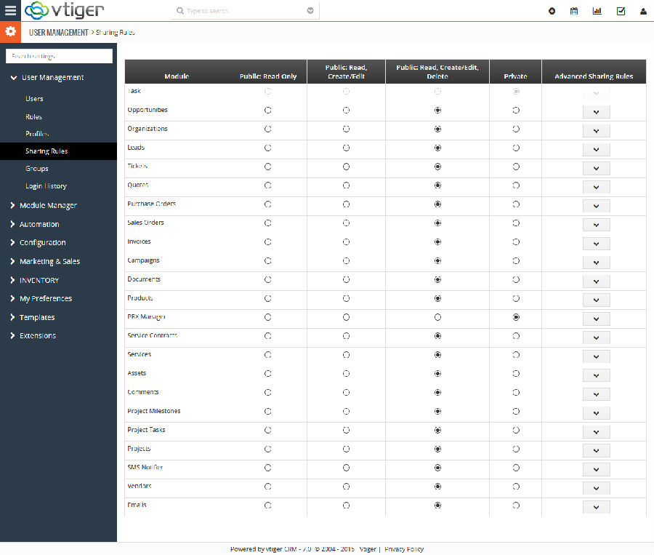654x555 pixels.
Task: Set Invoices to Private
Action: click(516, 241)
